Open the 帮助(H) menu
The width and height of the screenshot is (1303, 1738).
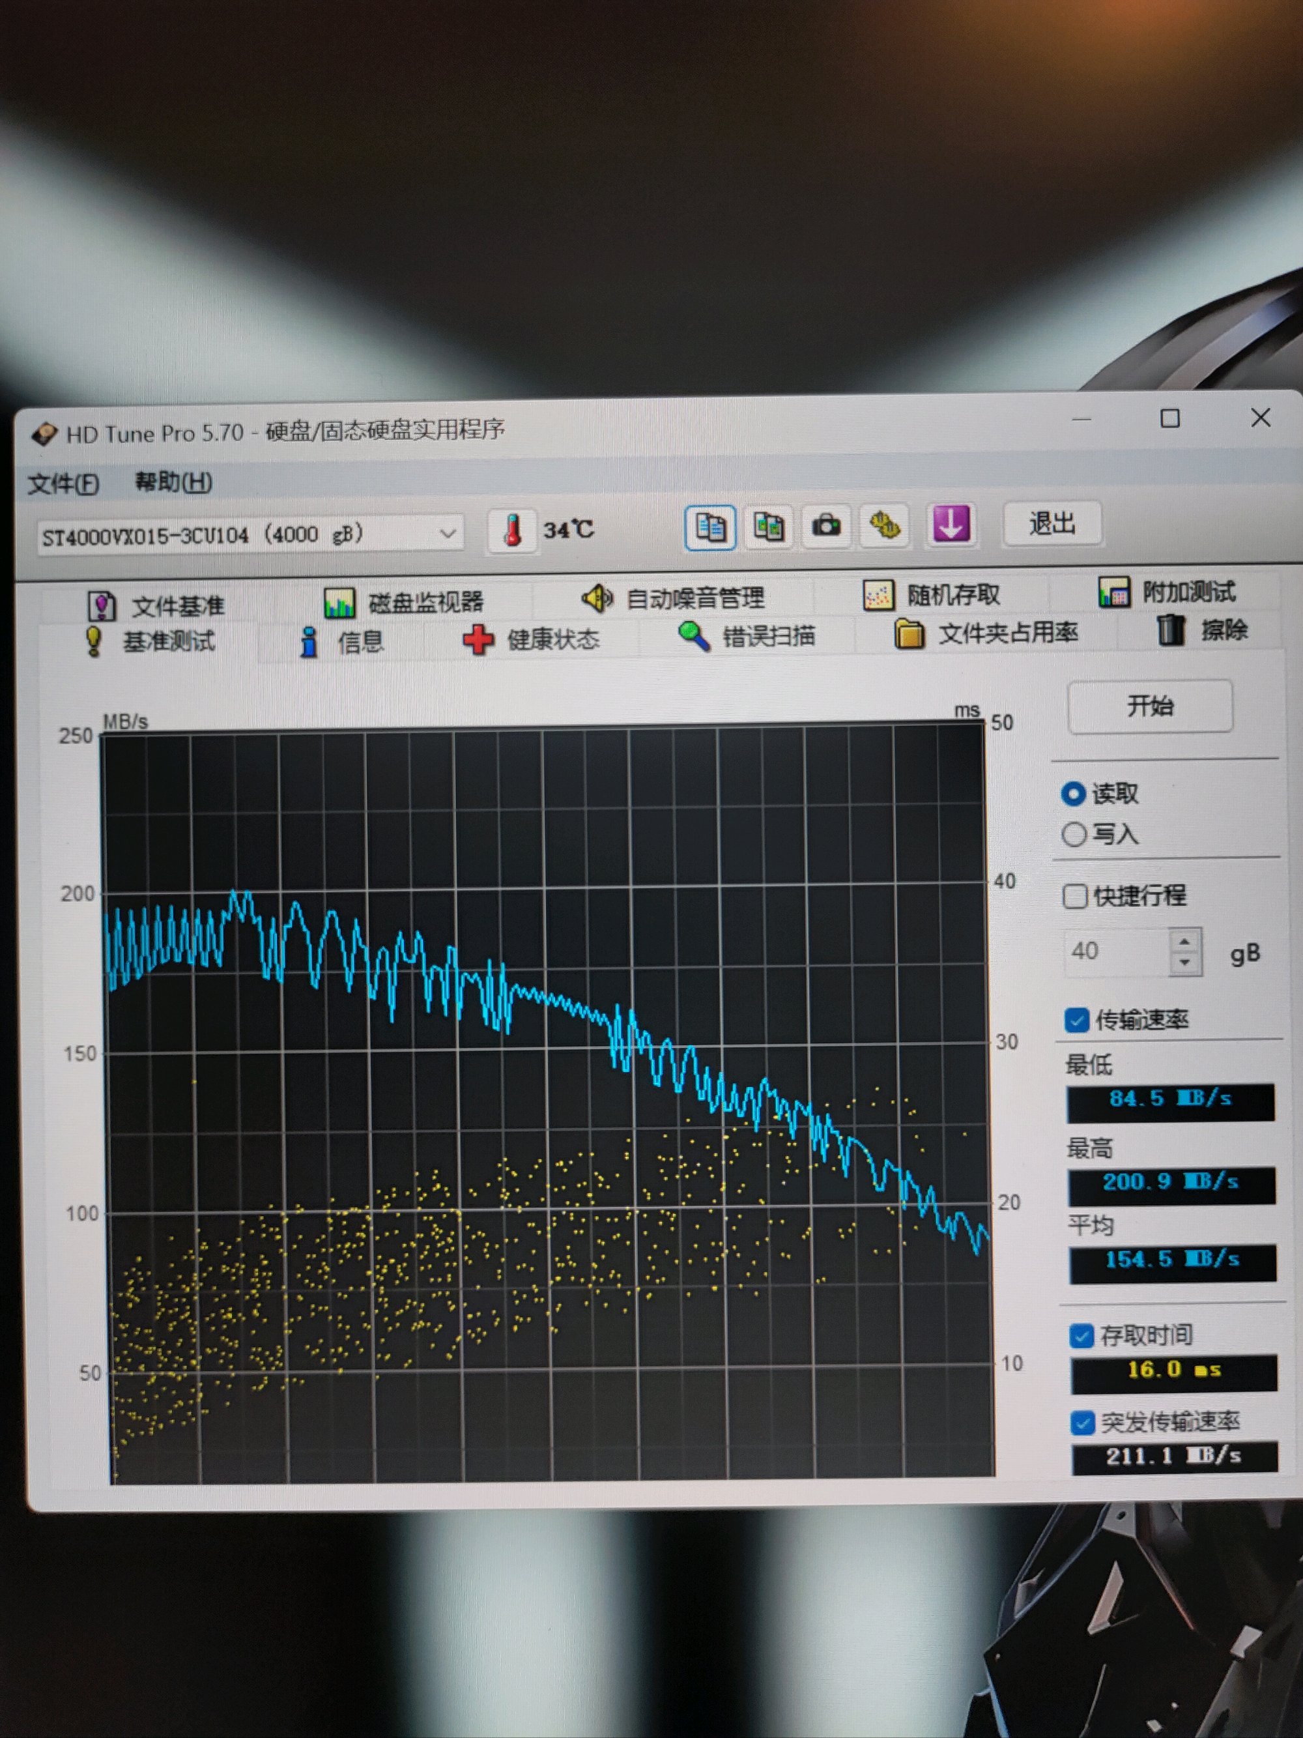[x=173, y=482]
